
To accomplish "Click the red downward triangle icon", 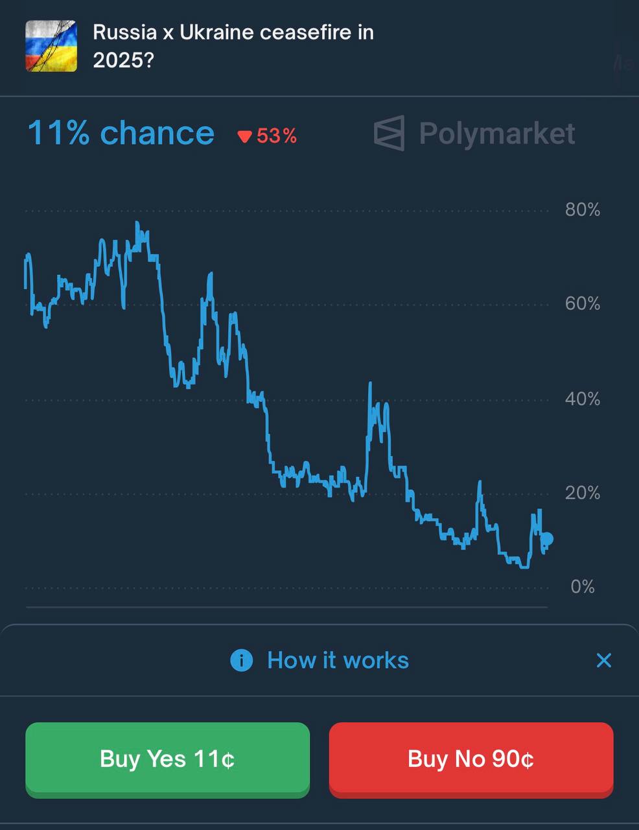I will pos(244,136).
